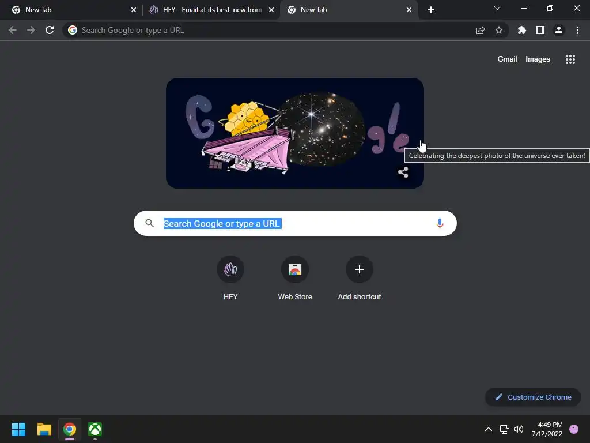
Task: Click the Google icon in address bar
Action: (73, 30)
